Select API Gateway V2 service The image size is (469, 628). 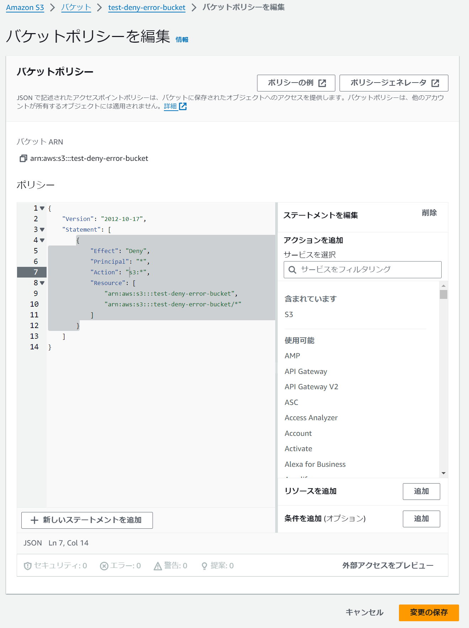pyautogui.click(x=311, y=387)
